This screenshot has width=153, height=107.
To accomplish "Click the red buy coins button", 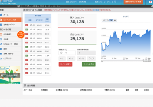I will pyautogui.click(x=65, y=64).
